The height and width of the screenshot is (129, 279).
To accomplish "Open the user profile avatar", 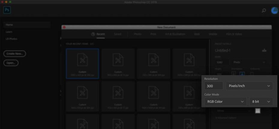I will (275, 10).
